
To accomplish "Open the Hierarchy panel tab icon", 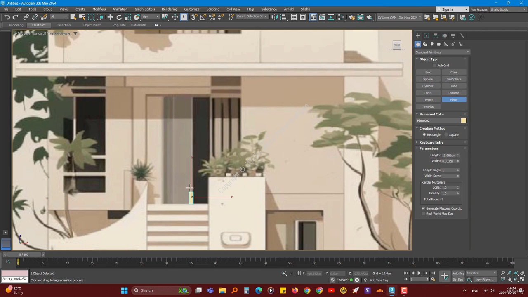I will coord(436,35).
